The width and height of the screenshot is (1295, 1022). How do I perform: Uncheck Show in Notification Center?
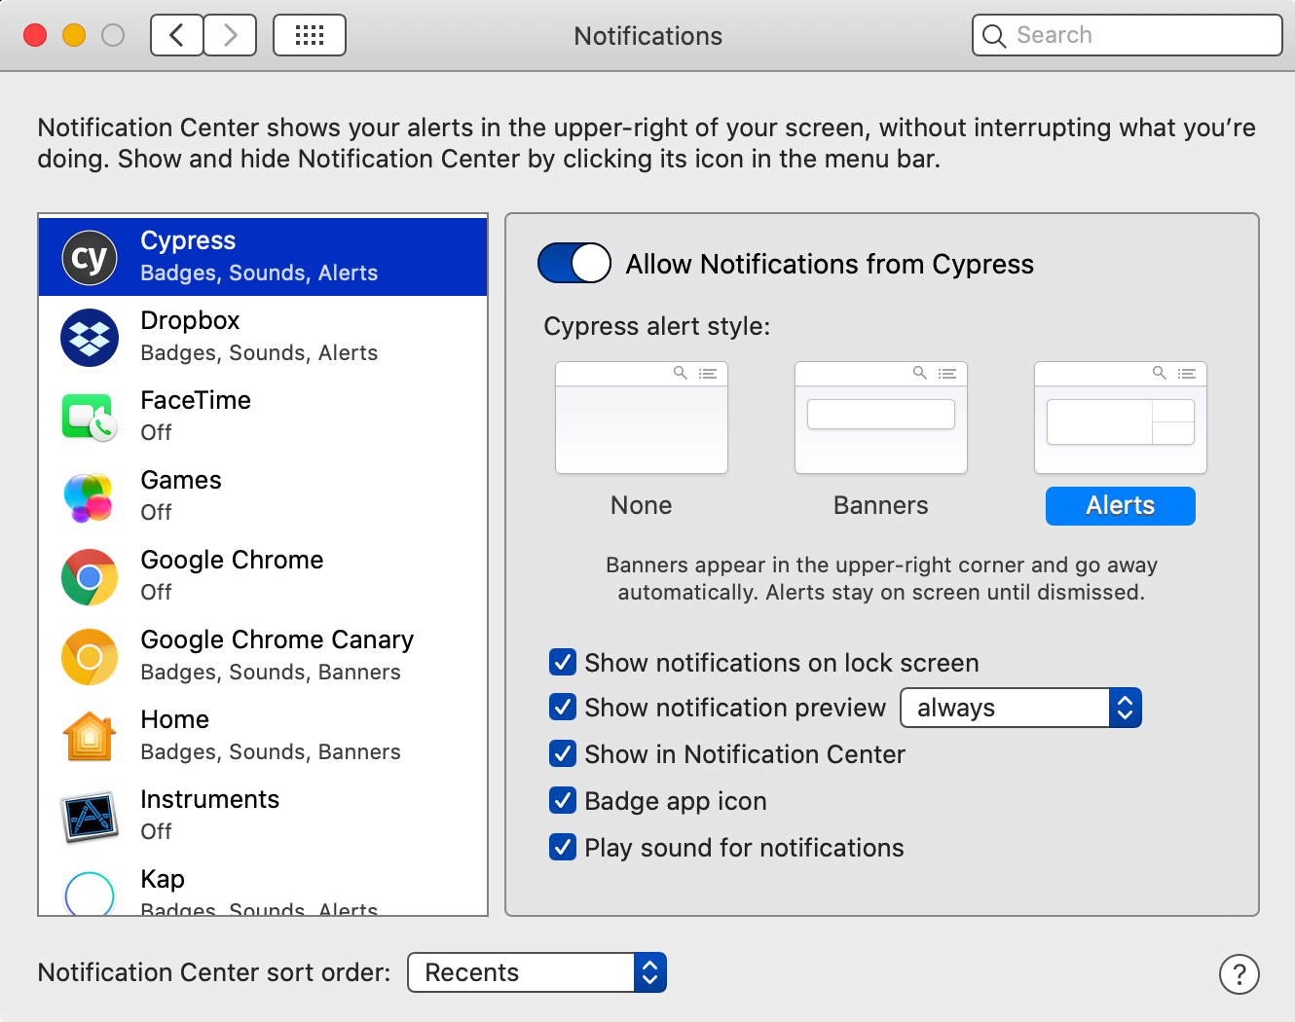563,753
